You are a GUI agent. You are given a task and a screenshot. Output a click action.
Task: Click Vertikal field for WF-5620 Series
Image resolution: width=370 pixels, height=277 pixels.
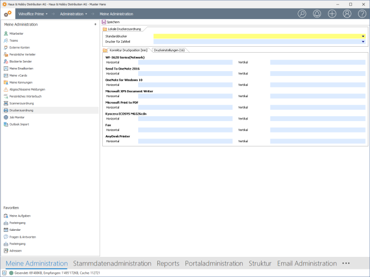(318, 62)
